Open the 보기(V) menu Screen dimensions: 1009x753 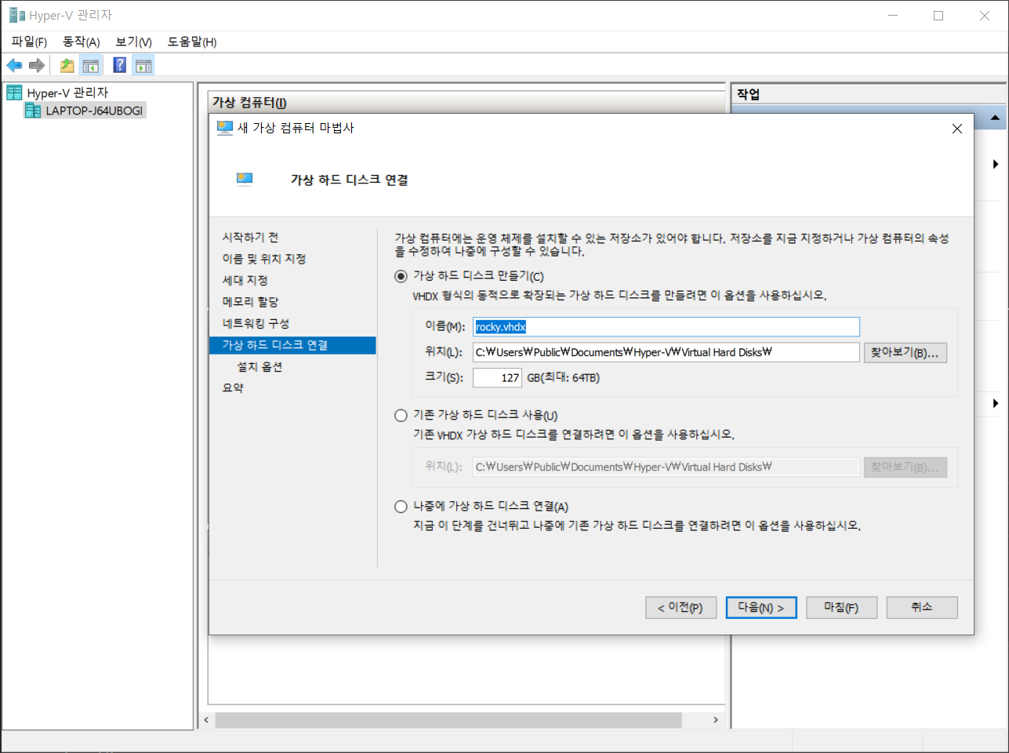click(x=134, y=42)
